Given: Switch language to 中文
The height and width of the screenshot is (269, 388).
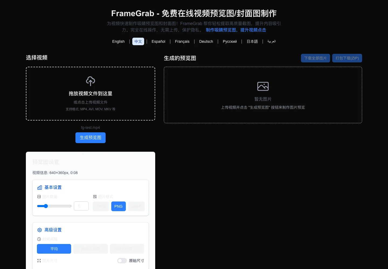Looking at the screenshot, I should (x=138, y=41).
